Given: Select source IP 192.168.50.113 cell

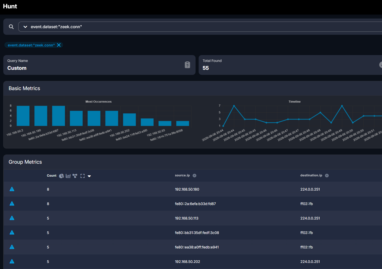Looking at the screenshot, I should tap(187, 218).
